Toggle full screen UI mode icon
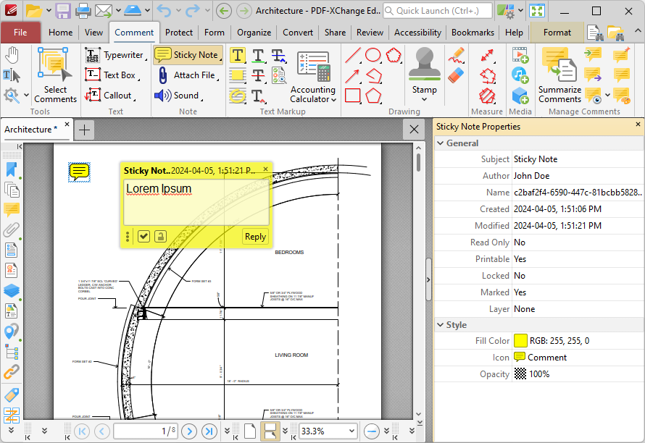 [537, 11]
